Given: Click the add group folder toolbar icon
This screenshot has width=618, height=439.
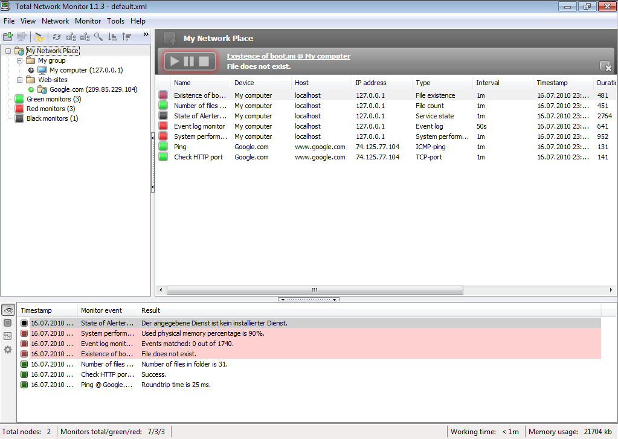Looking at the screenshot, I should 8,37.
